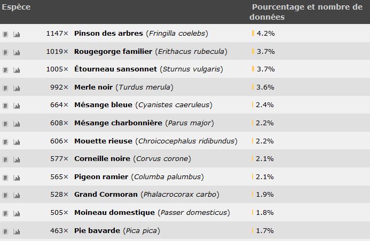The image size is (370, 241).
Task: Open the list icon for Mouette rieuse
Action: pos(5,142)
